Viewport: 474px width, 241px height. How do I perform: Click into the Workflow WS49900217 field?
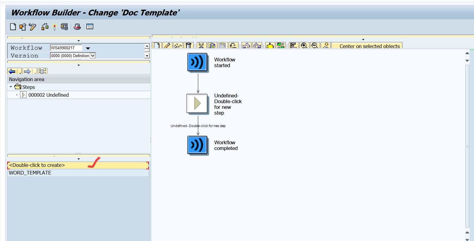coord(66,48)
